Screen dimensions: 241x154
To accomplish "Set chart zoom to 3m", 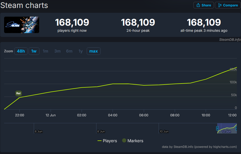I will [x=57, y=51].
